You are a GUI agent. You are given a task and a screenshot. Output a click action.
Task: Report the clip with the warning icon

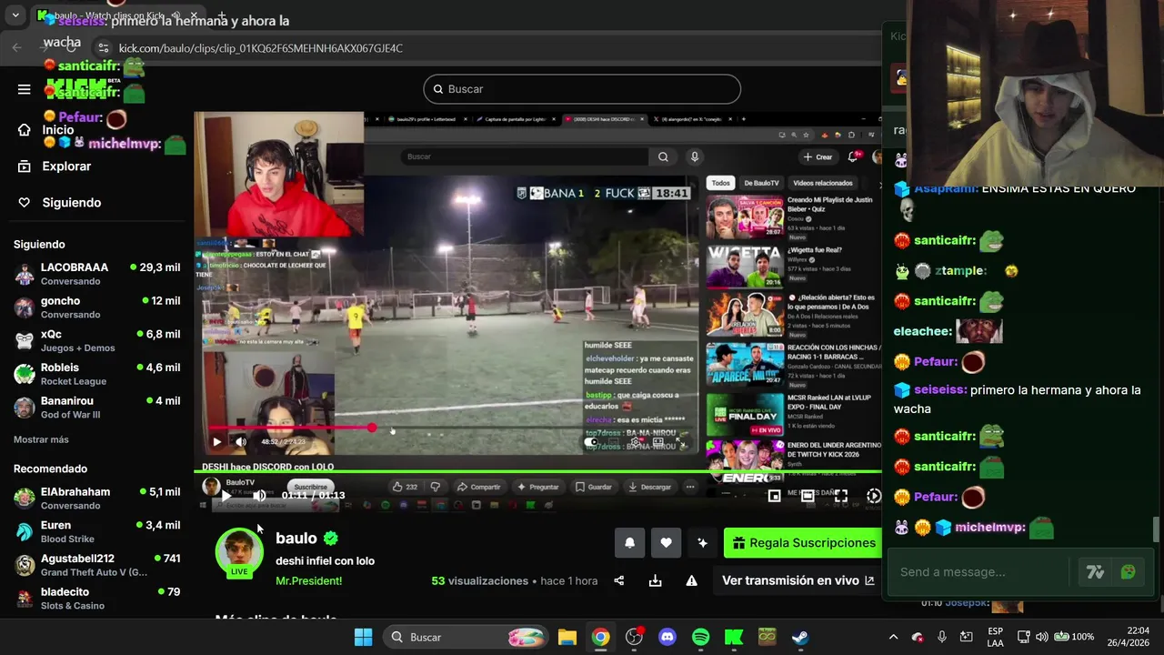(691, 580)
